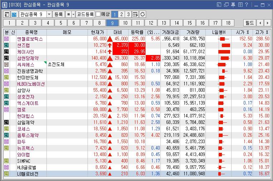Viewport: 273px width, 181px height.
Task: Click the left arrow tab scroll button
Action: 260,23
